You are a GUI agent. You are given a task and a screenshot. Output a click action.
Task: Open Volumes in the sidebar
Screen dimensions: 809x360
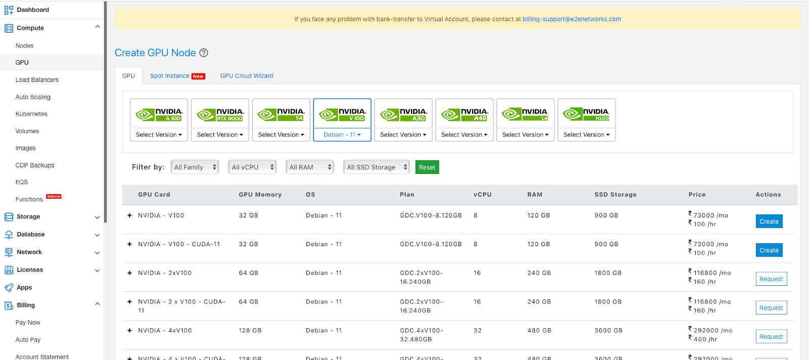coord(27,131)
